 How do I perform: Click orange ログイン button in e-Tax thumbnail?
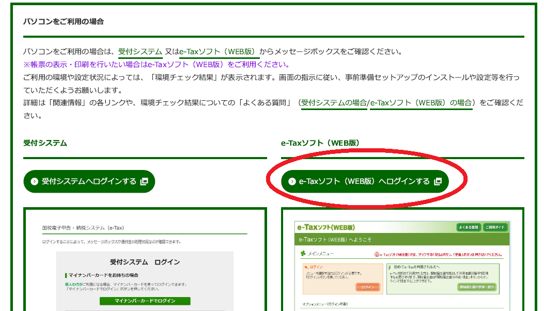tap(368, 287)
